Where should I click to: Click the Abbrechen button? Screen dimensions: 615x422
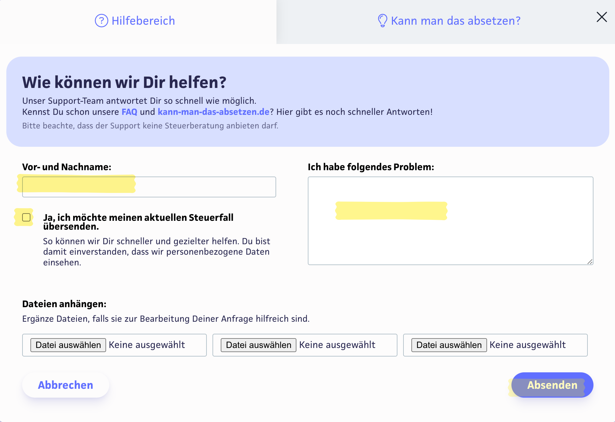point(66,385)
